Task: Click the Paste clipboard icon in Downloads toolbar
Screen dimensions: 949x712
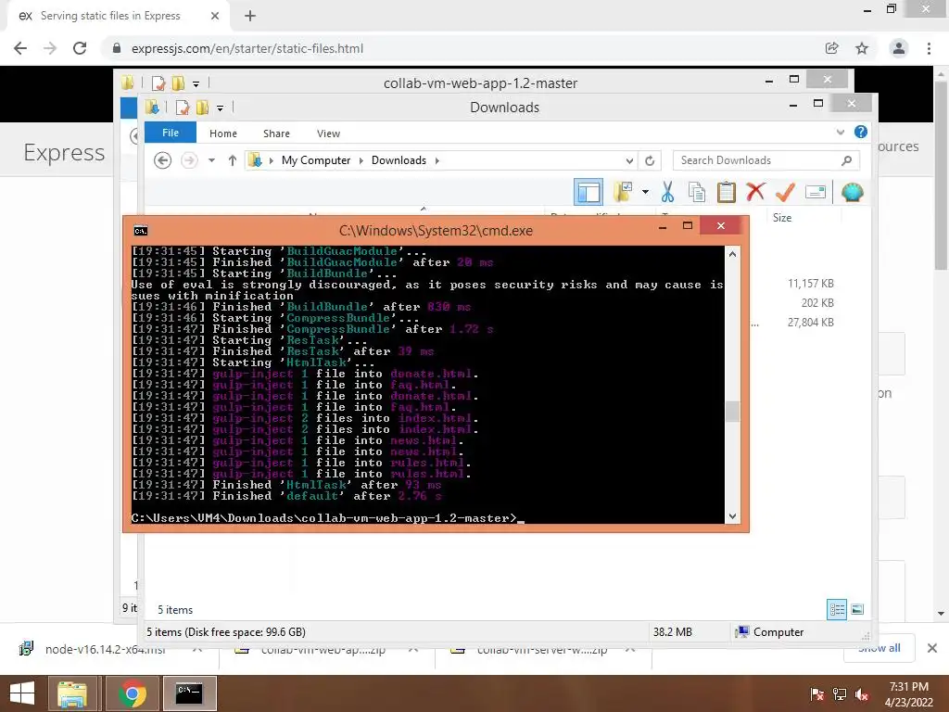Action: pos(726,192)
